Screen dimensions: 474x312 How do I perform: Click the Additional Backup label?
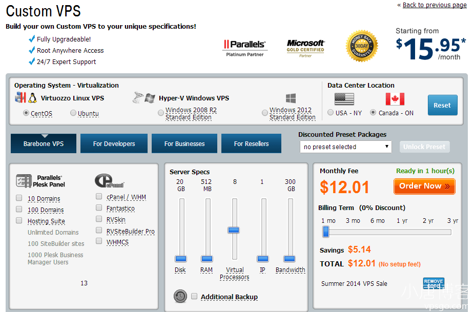[x=229, y=297]
